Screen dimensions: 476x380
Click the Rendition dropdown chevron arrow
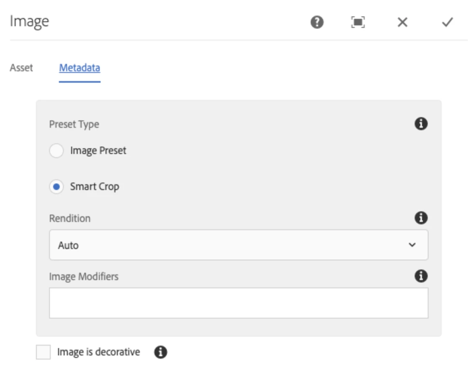[412, 245]
